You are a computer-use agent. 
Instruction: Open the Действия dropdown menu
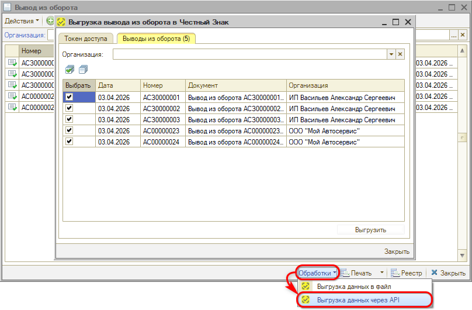[22, 21]
